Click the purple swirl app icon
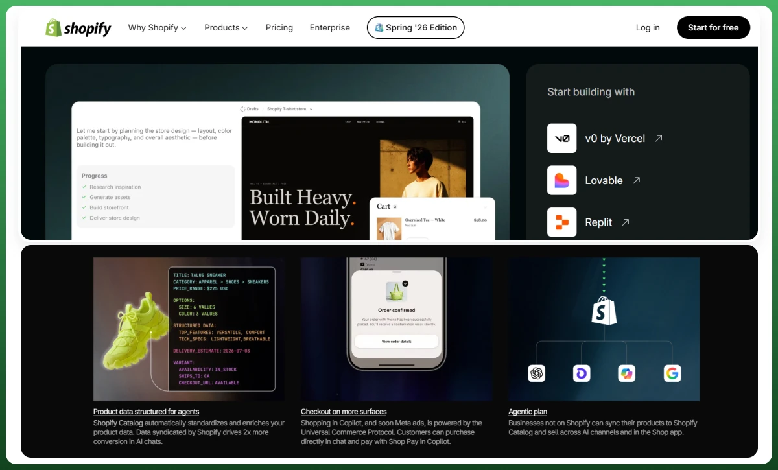Image resolution: width=778 pixels, height=470 pixels. [582, 373]
